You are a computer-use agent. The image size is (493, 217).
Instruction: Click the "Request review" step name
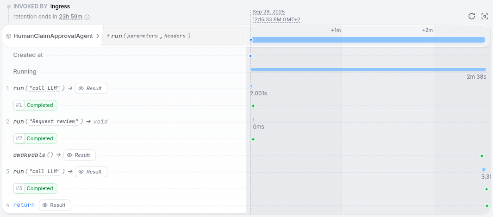click(x=53, y=122)
